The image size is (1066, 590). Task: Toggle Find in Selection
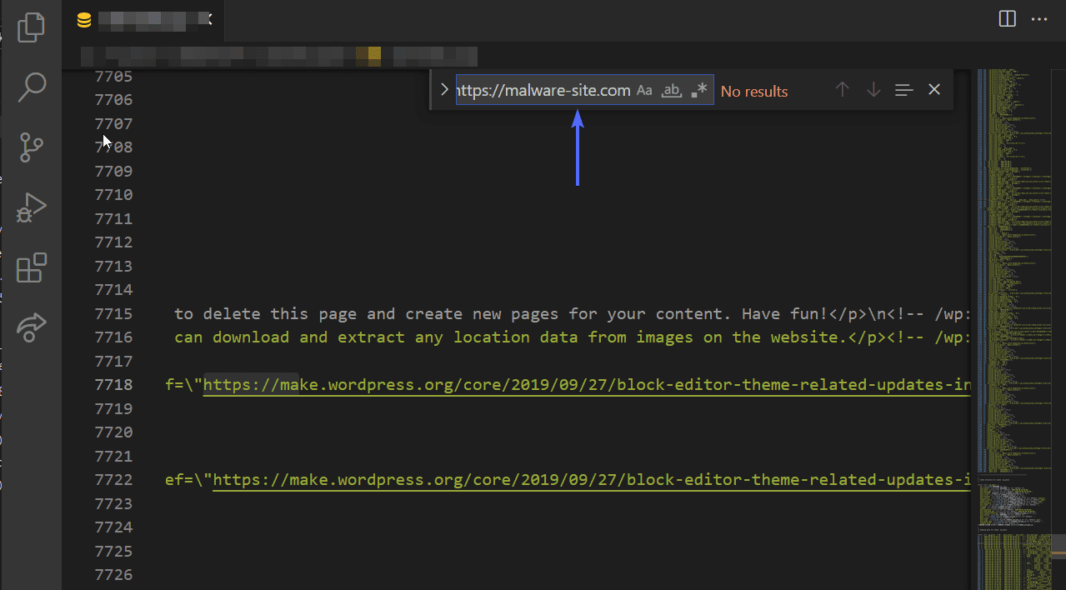click(903, 89)
